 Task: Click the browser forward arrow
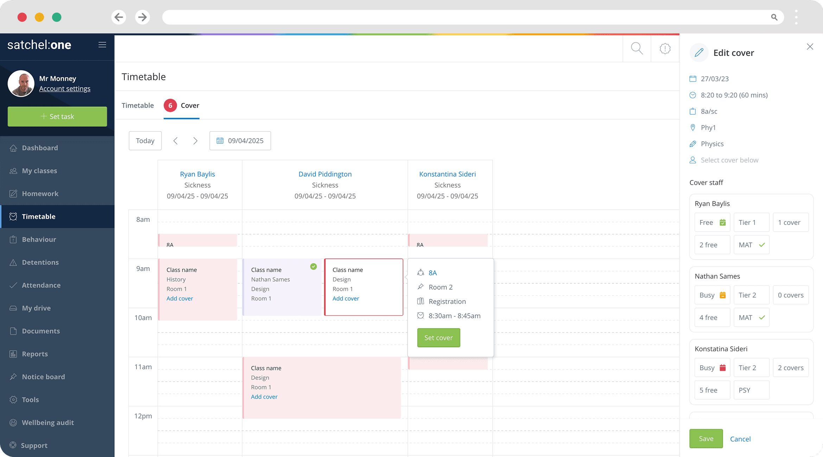pyautogui.click(x=142, y=17)
